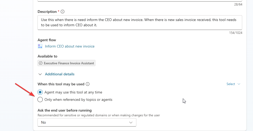
Task: Click the 154/1024 character counter
Action: 235,33
